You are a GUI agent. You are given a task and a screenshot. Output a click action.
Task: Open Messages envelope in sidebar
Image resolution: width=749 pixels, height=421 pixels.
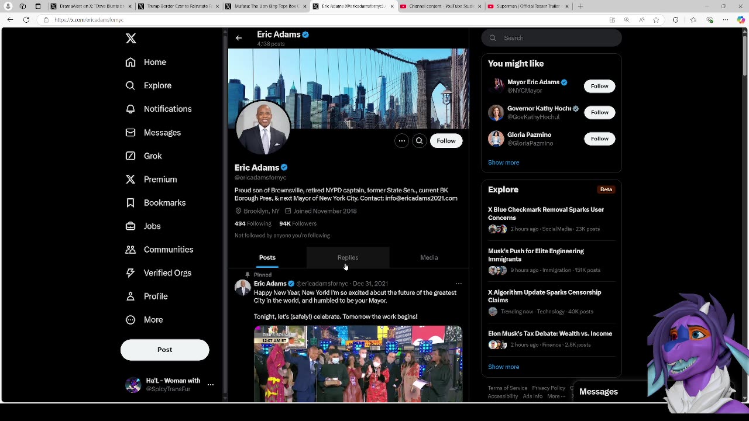(x=153, y=133)
